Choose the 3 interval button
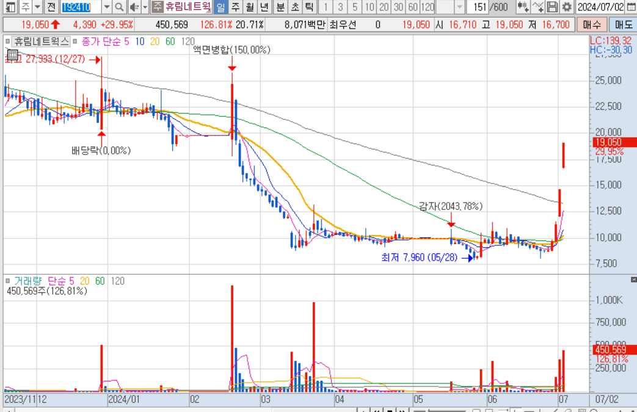This screenshot has width=637, height=412. coord(340,7)
